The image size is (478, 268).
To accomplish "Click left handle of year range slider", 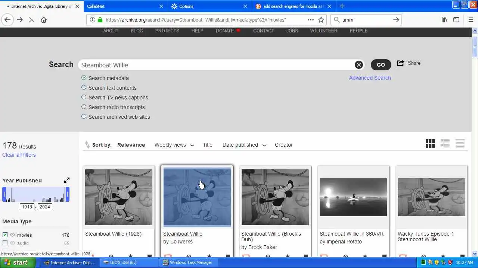I will [x=4, y=194].
